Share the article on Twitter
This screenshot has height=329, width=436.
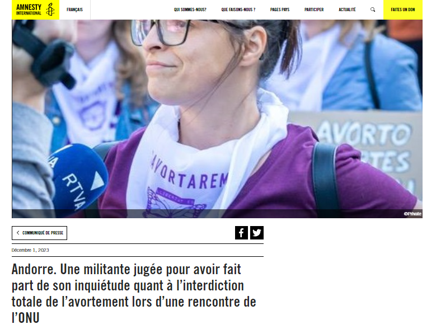tap(257, 233)
